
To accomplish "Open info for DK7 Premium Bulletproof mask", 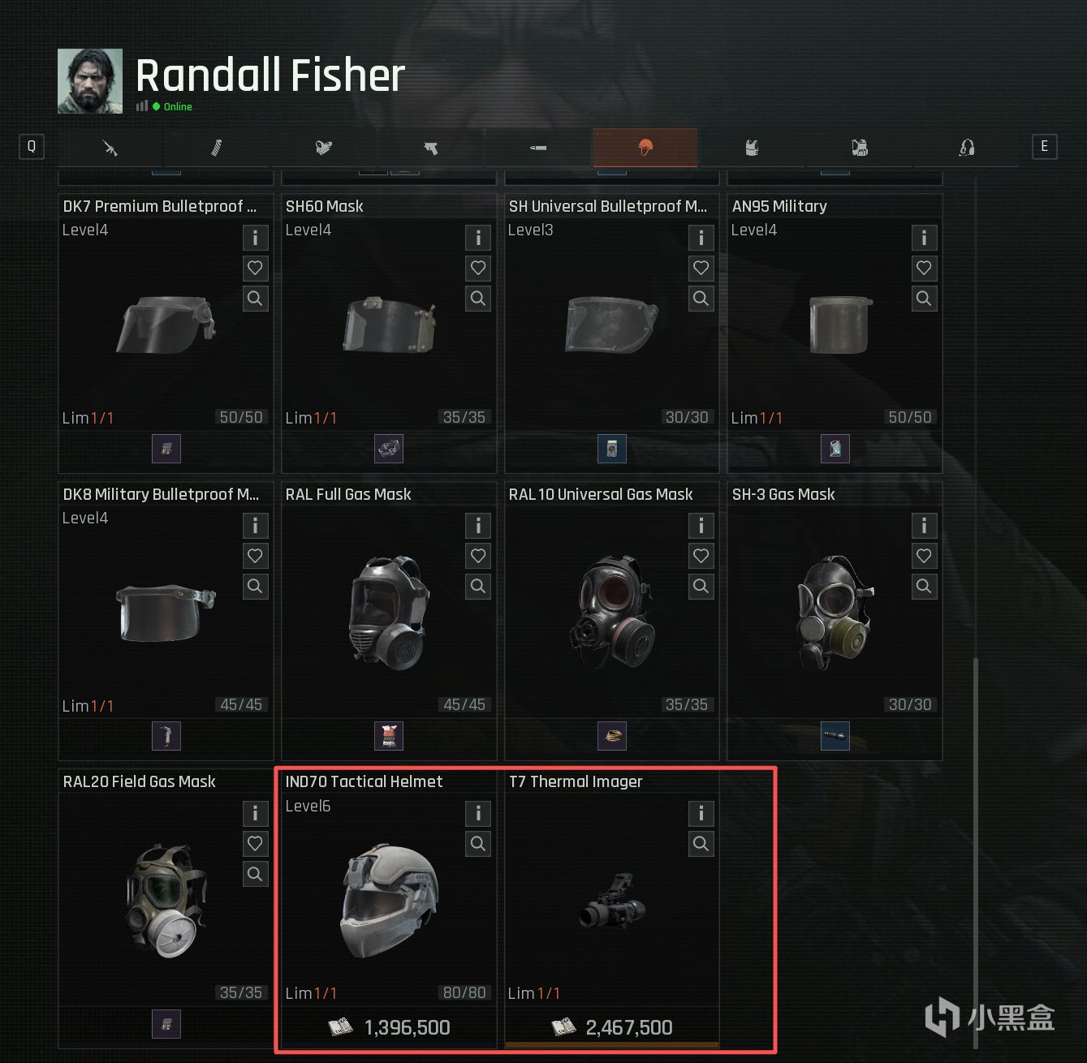I will pos(255,238).
